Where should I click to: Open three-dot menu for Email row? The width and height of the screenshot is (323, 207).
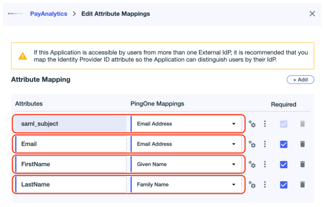[x=265, y=144]
